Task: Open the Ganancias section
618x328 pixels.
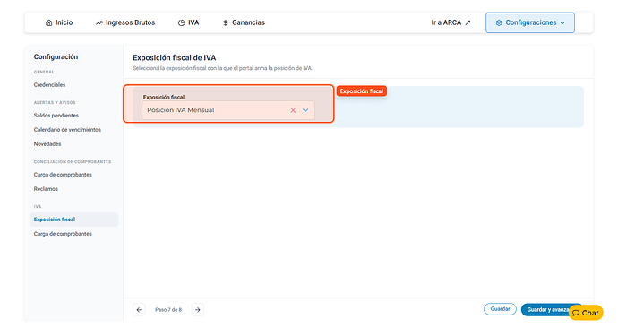Action: click(244, 23)
